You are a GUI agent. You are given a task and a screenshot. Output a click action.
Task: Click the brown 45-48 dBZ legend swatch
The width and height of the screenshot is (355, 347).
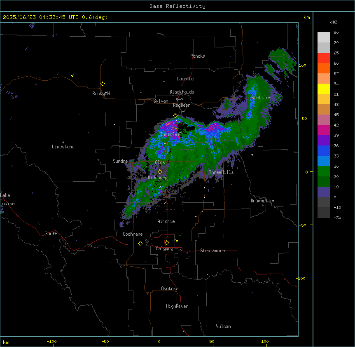[x=324, y=109]
